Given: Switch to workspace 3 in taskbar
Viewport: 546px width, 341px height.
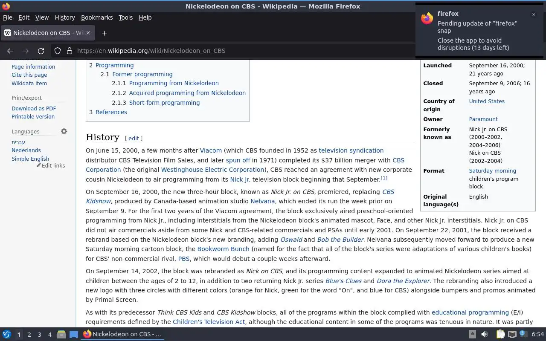Looking at the screenshot, I should (39, 335).
